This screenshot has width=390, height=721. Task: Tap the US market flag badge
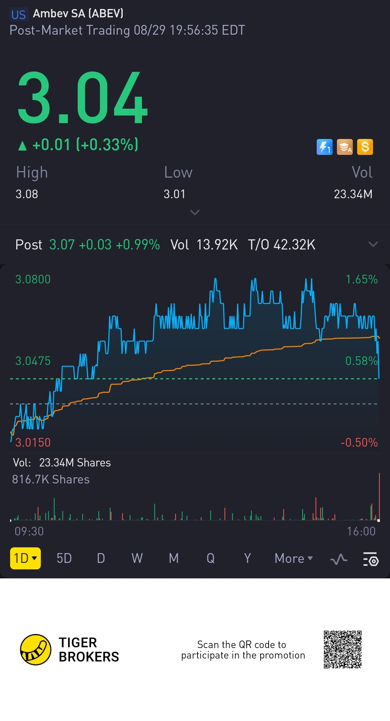(x=18, y=14)
